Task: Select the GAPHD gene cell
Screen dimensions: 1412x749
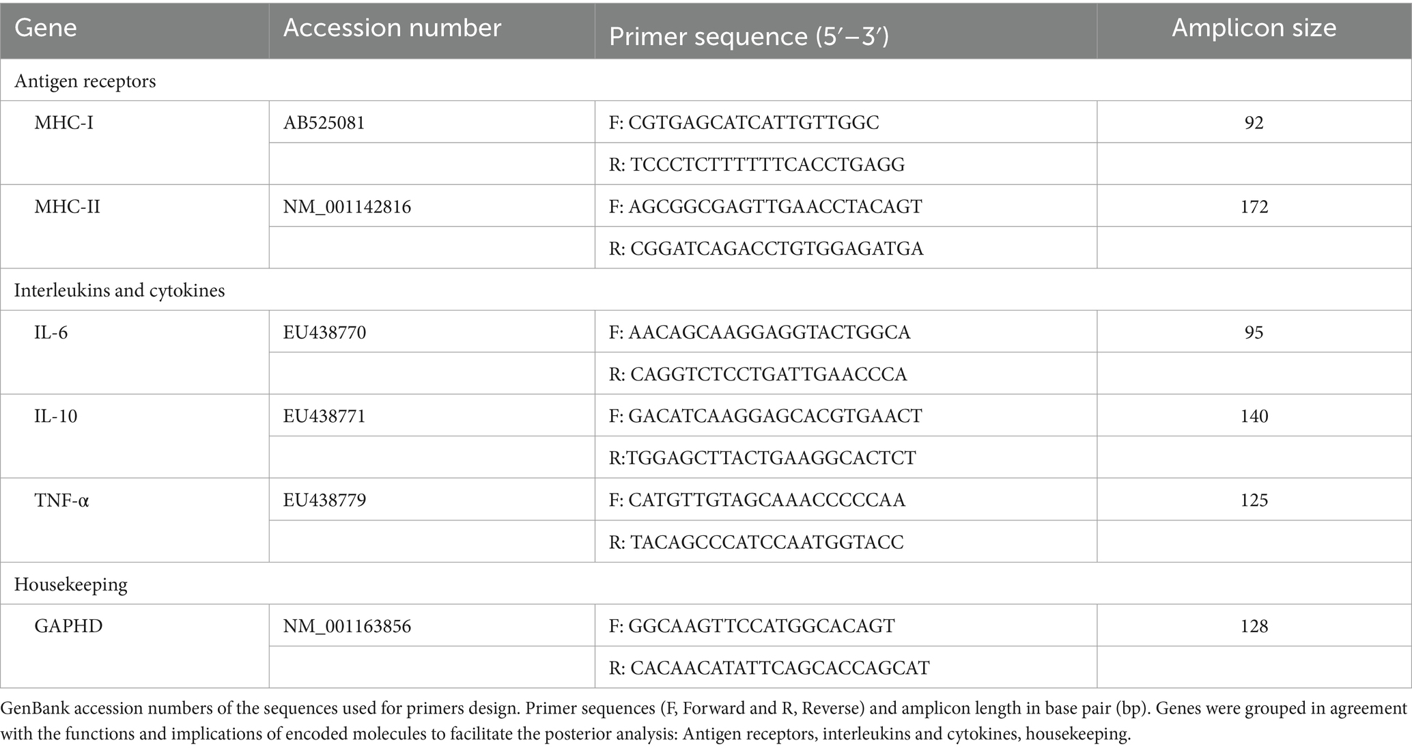Action: click(135, 646)
